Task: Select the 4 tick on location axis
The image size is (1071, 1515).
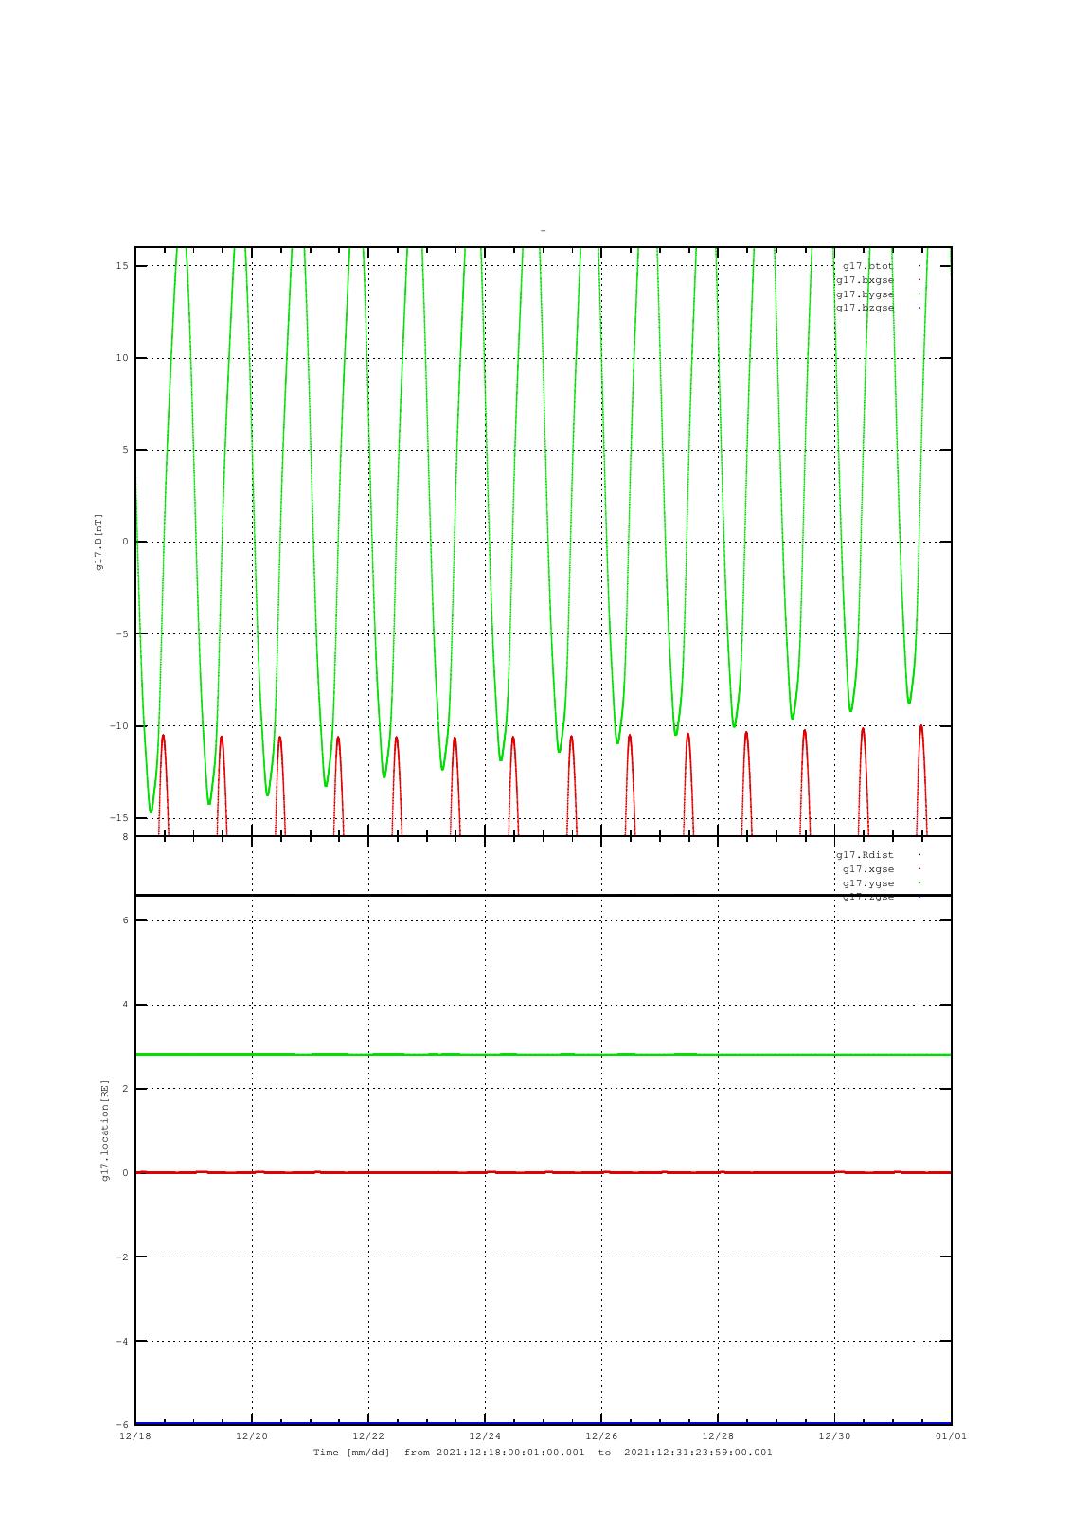Action: pyautogui.click(x=125, y=1005)
